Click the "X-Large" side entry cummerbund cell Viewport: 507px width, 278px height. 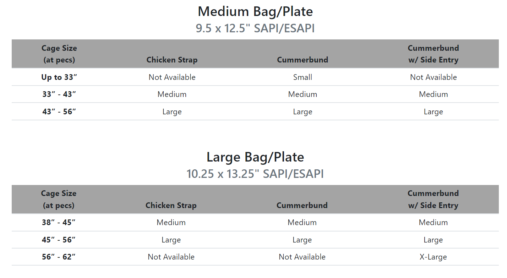(x=433, y=257)
